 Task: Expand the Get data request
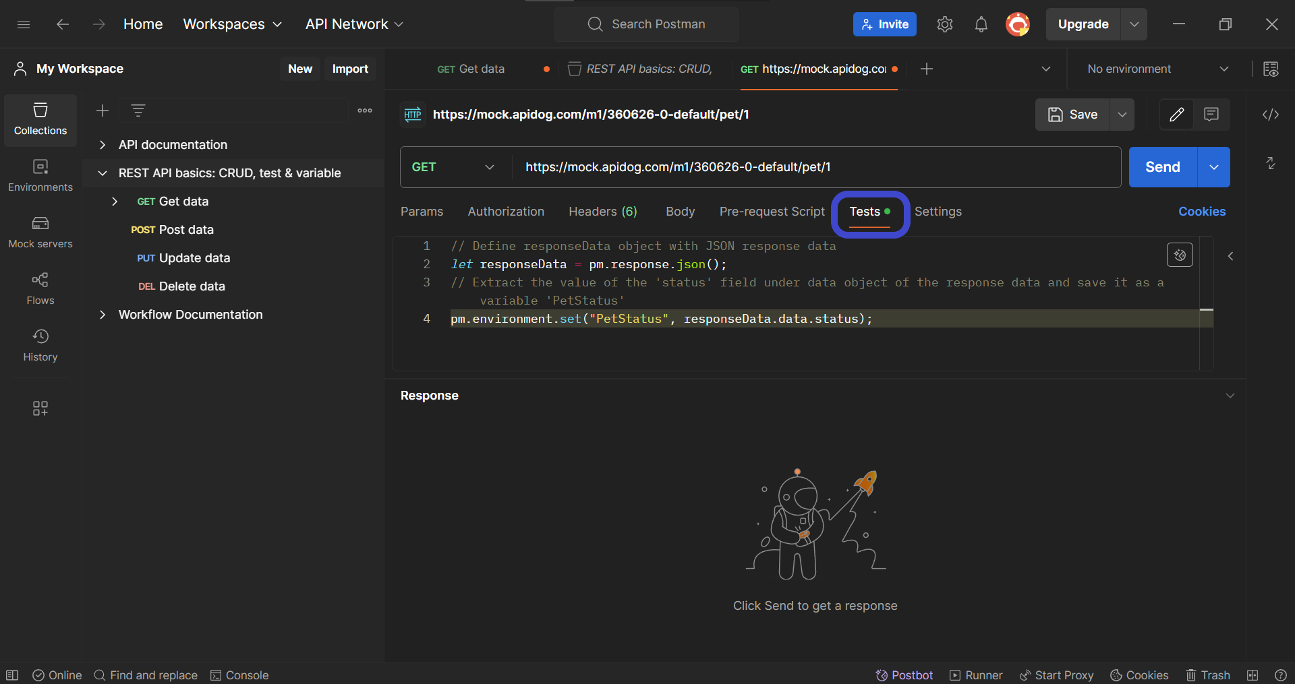pyautogui.click(x=115, y=201)
